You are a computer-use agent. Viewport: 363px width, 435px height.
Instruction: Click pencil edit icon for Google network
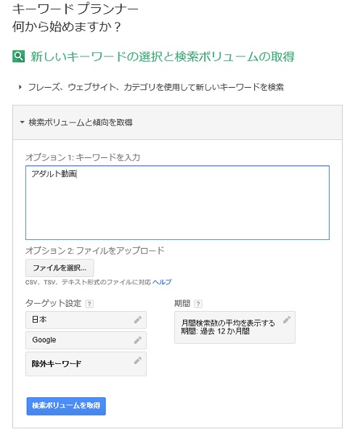(138, 340)
